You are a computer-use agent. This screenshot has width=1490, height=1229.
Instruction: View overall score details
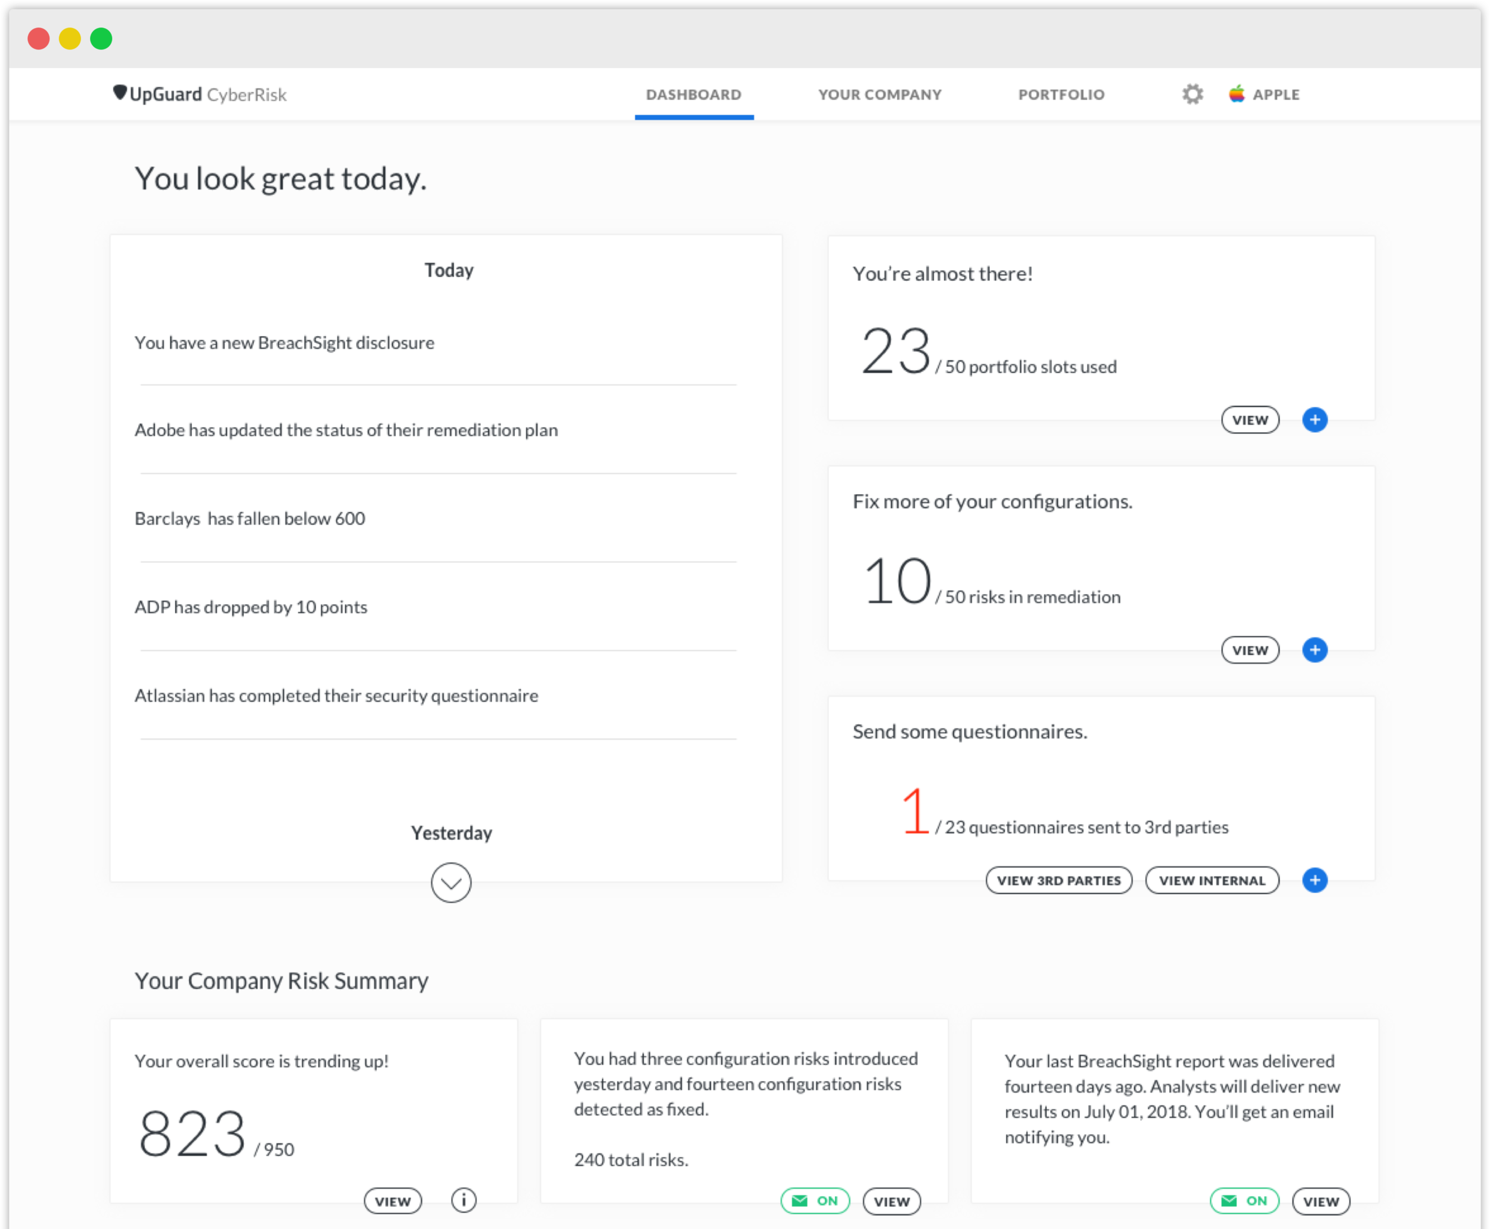click(x=393, y=1200)
